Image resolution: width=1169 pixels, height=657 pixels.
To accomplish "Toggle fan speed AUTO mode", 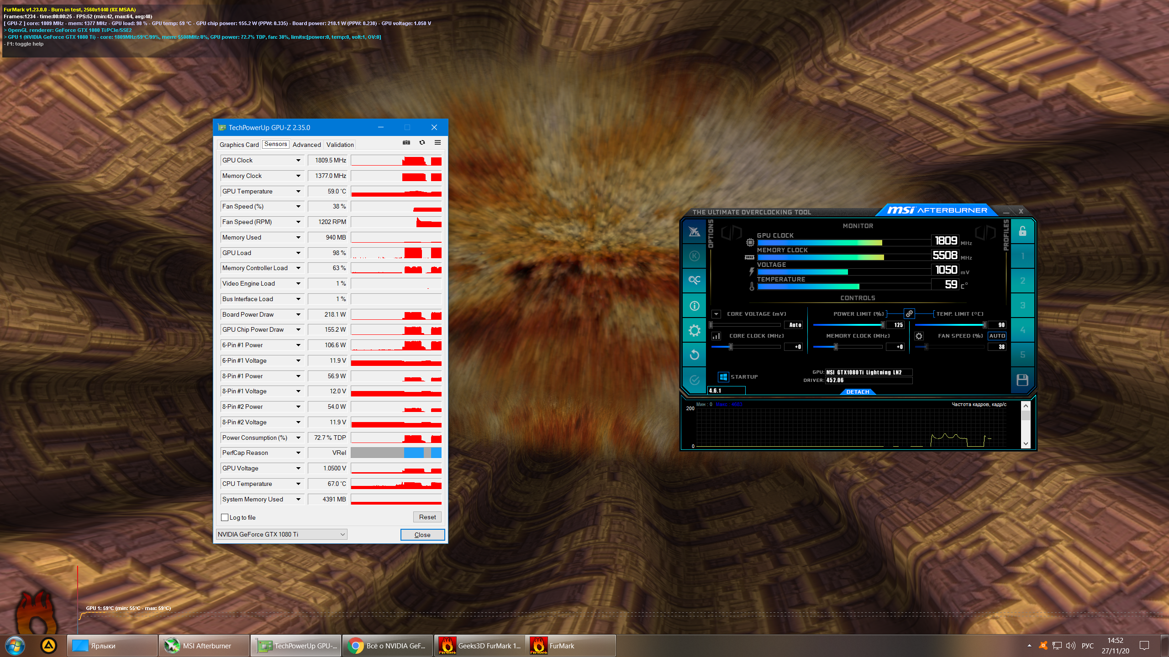I will 996,336.
